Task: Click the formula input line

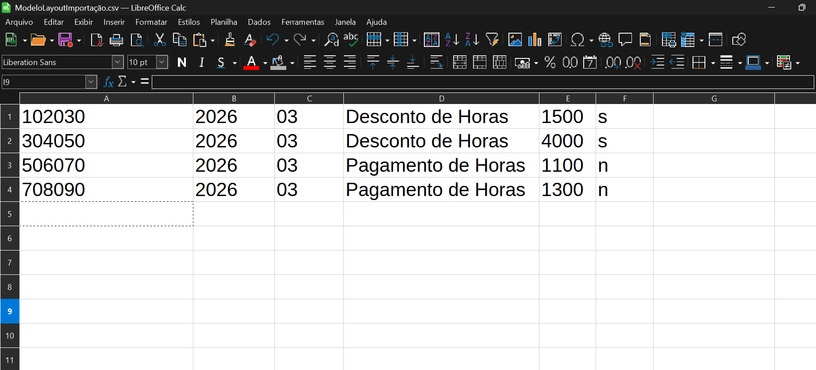Action: click(x=483, y=82)
